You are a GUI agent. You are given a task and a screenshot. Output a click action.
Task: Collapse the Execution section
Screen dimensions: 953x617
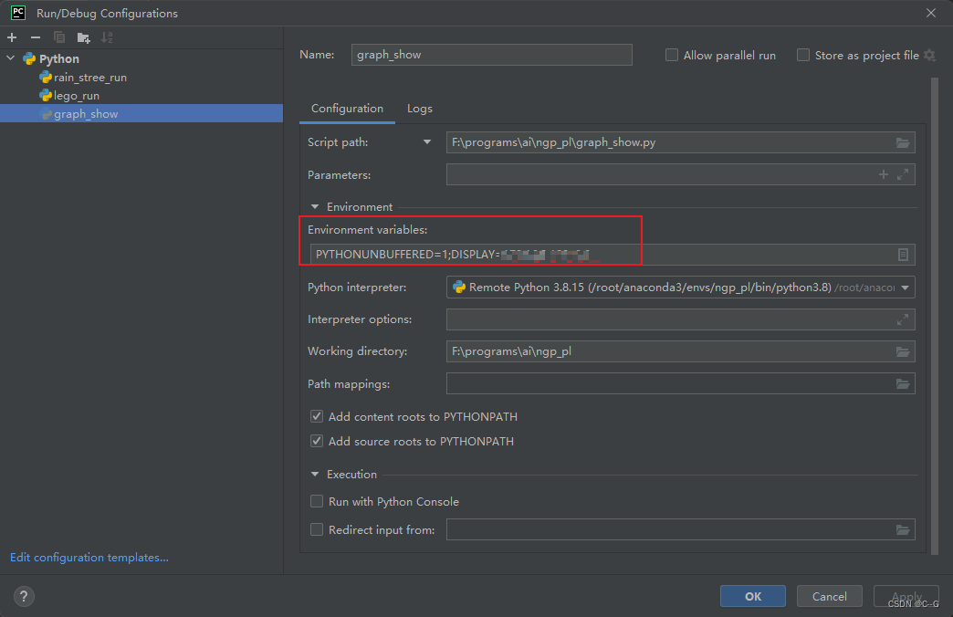[x=316, y=475]
